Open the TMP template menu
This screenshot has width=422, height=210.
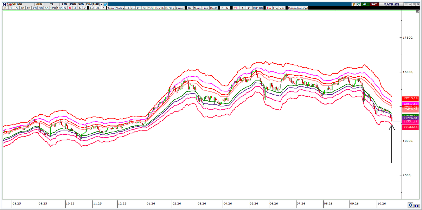click(96, 4)
